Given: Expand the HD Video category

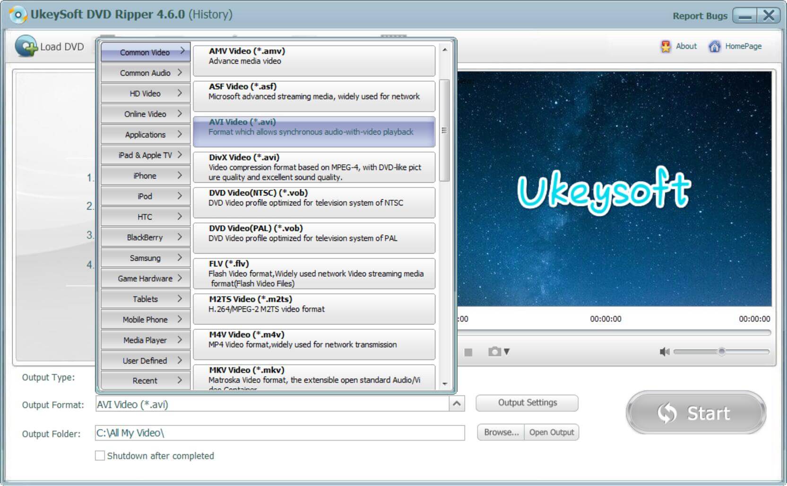Looking at the screenshot, I should pos(146,94).
